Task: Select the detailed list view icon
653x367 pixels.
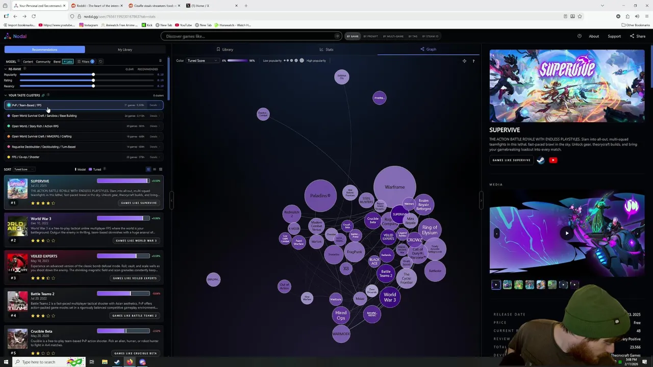Action: [x=148, y=169]
